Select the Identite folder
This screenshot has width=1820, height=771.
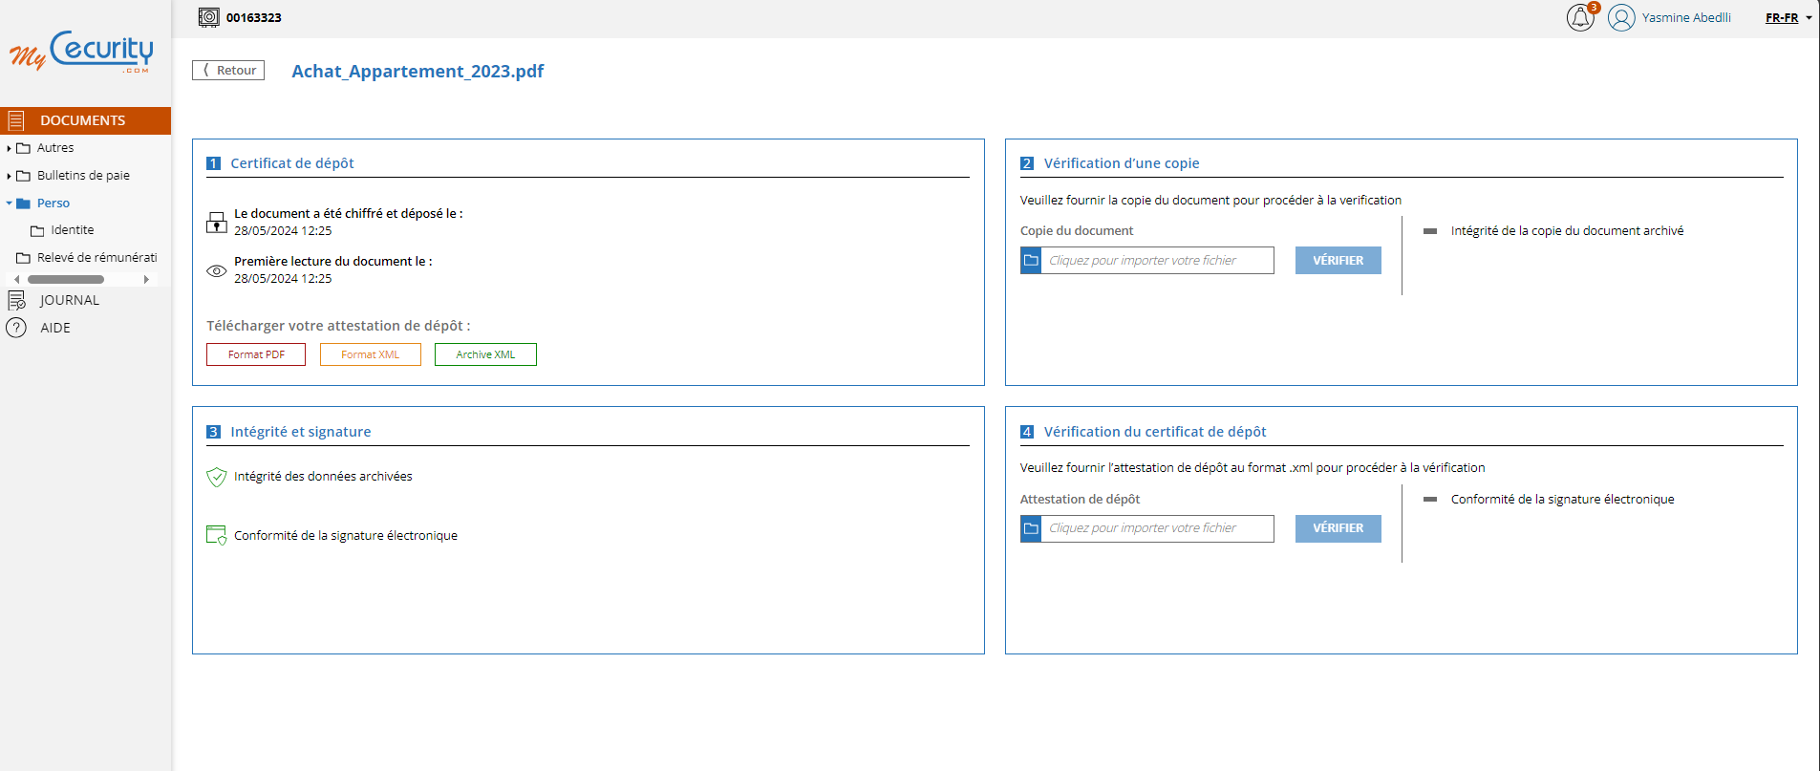(x=72, y=230)
